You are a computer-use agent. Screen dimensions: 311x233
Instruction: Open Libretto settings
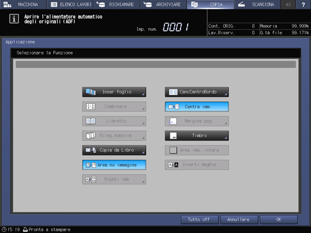click(114, 121)
